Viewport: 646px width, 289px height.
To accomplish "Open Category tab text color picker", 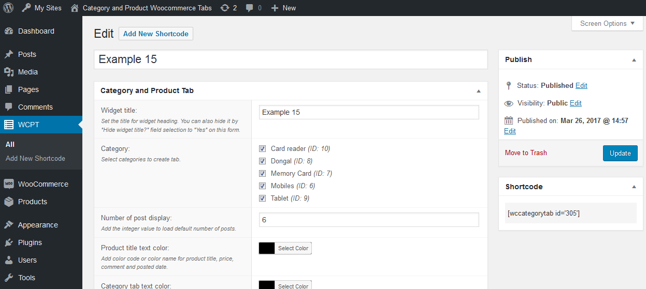I will 285,285.
